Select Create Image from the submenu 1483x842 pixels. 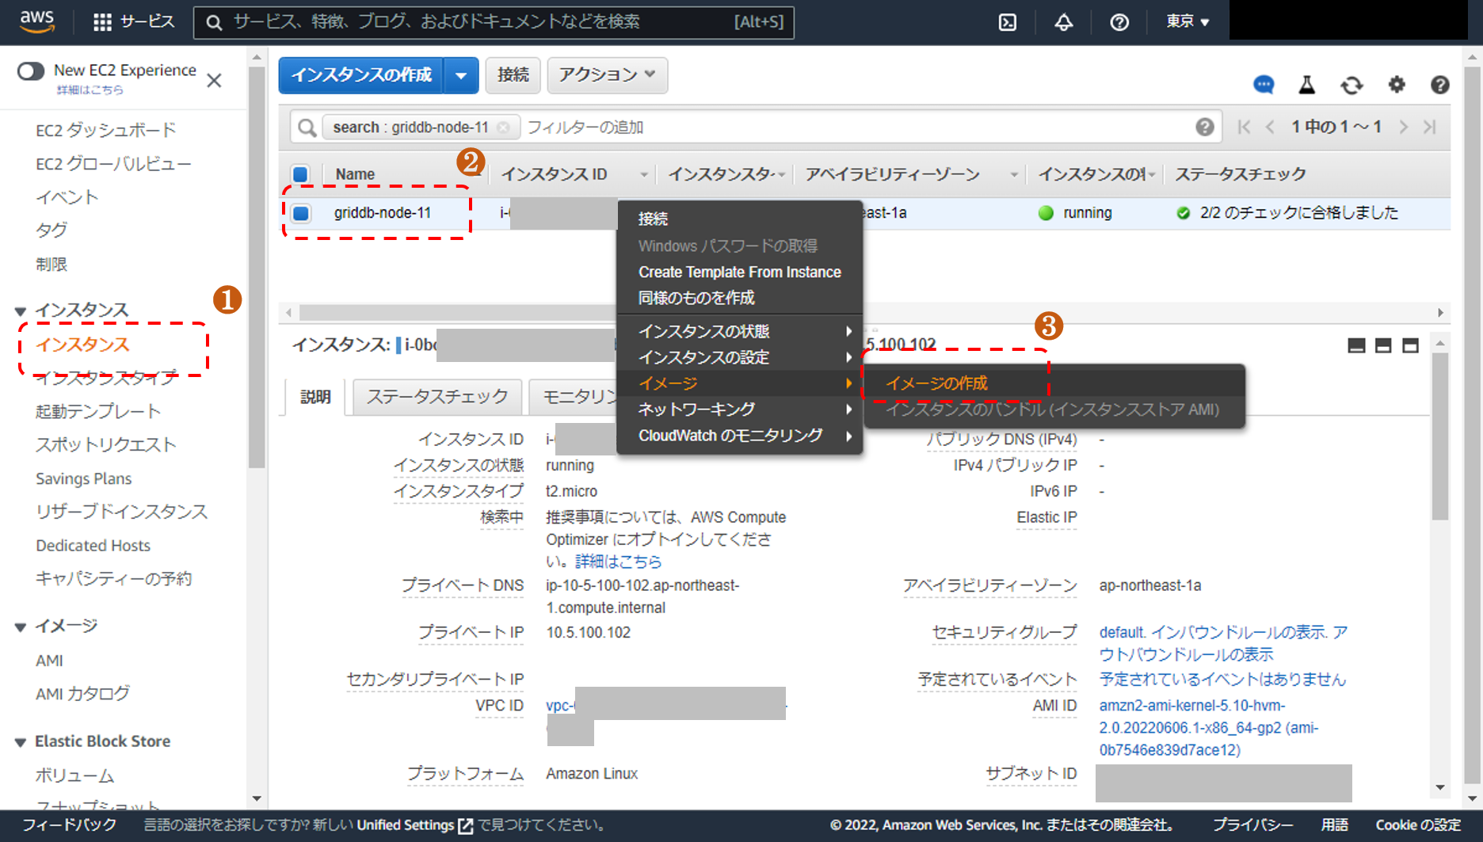point(936,383)
